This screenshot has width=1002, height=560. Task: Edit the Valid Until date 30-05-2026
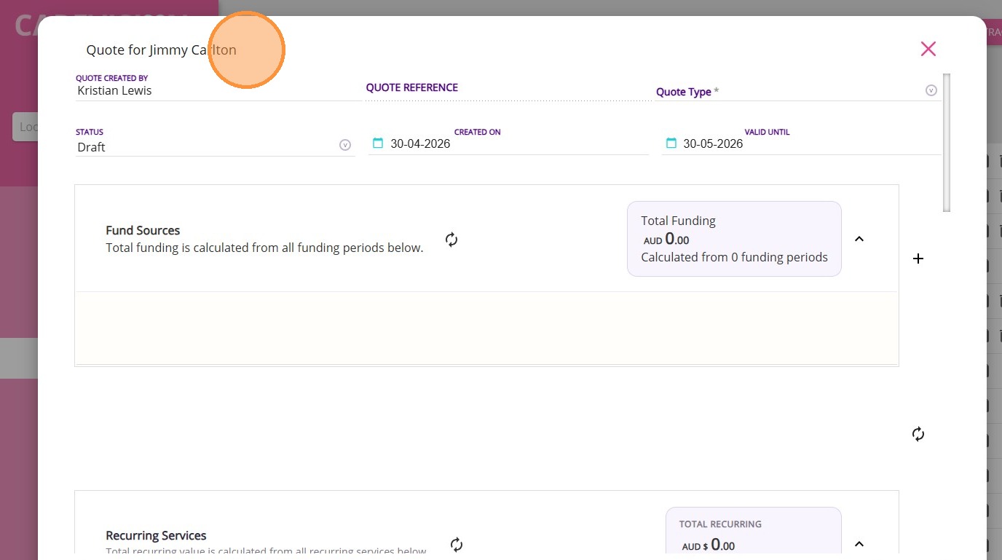[x=714, y=144]
